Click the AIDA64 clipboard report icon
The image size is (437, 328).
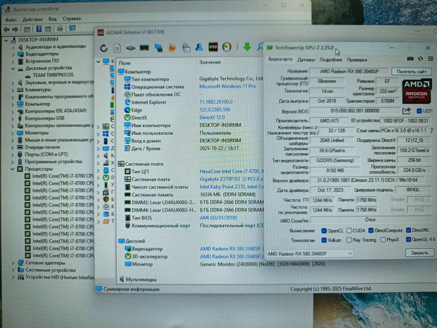[x=186, y=48]
